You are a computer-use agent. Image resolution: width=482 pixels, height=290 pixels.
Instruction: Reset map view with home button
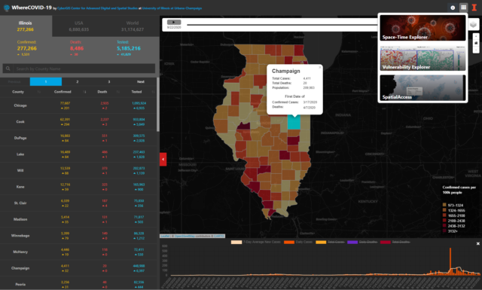(x=476, y=43)
